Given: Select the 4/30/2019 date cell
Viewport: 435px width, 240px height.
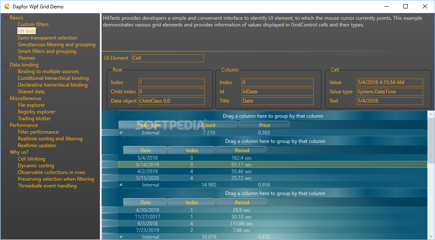Looking at the screenshot, I should click(x=148, y=210).
